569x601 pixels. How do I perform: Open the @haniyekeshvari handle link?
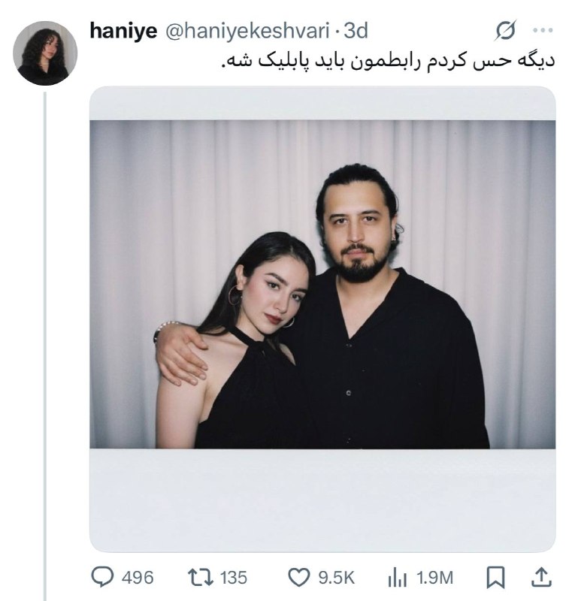[241, 31]
